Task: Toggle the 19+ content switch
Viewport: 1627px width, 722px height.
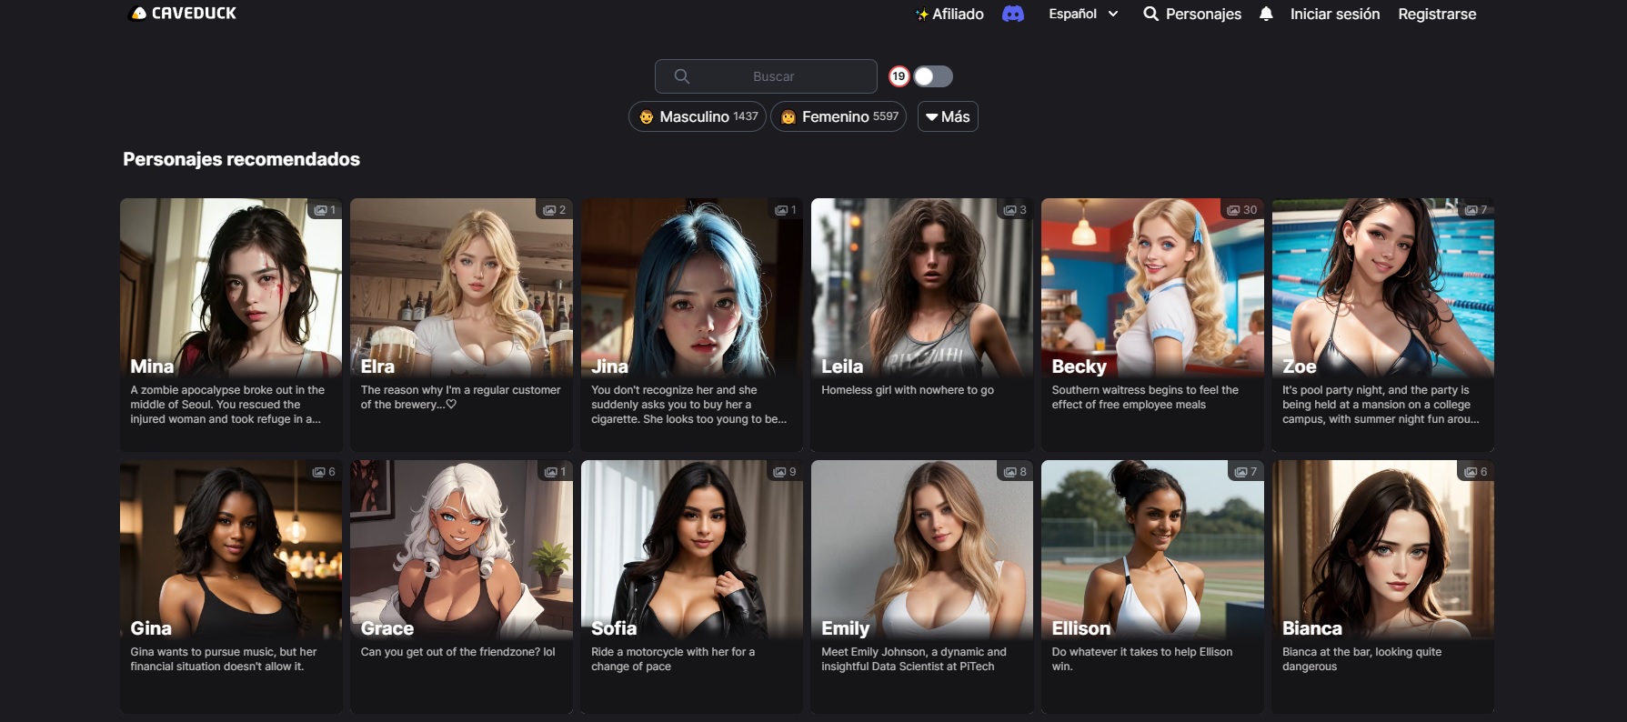Action: 933,76
